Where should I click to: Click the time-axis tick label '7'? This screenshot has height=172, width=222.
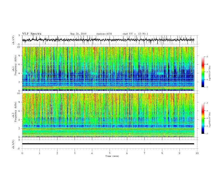pyautogui.click(x=145, y=153)
